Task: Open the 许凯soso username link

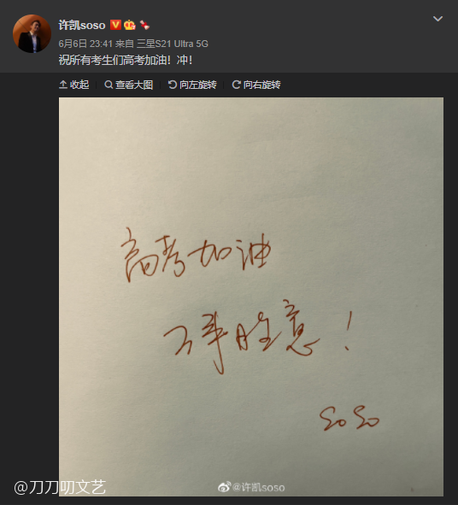Action: 82,25
